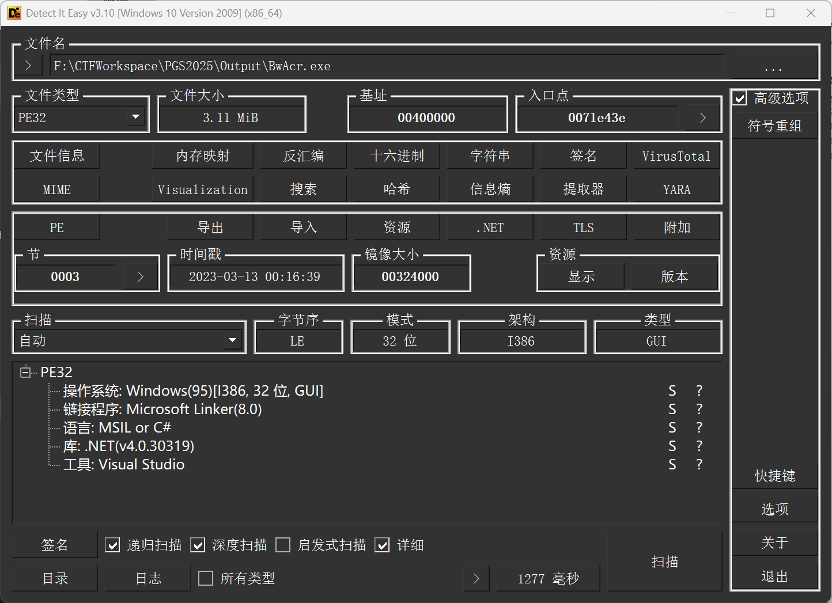Click the 基址 00400000 field

(x=426, y=117)
